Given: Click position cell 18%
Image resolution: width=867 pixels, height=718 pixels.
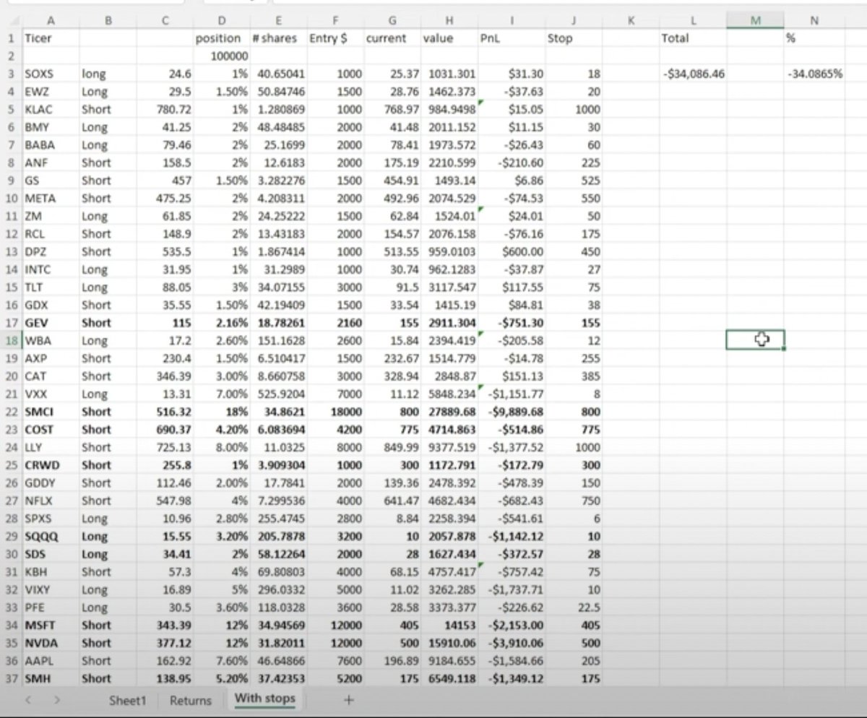Looking at the screenshot, I should [222, 412].
